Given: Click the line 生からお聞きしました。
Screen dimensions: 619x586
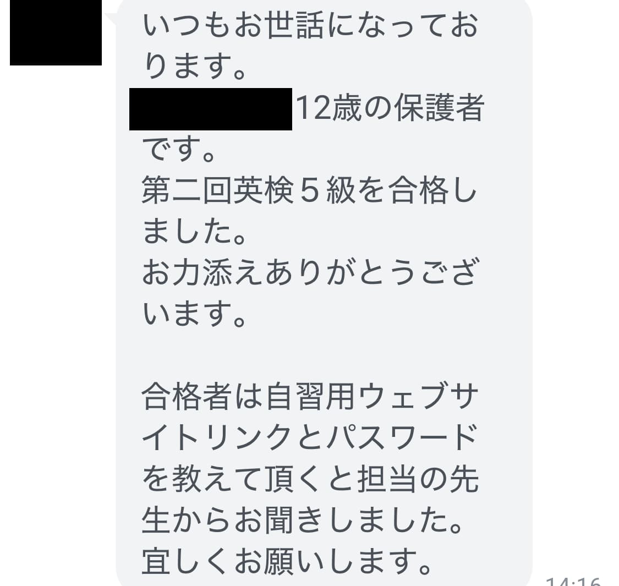Looking at the screenshot, I should [302, 520].
